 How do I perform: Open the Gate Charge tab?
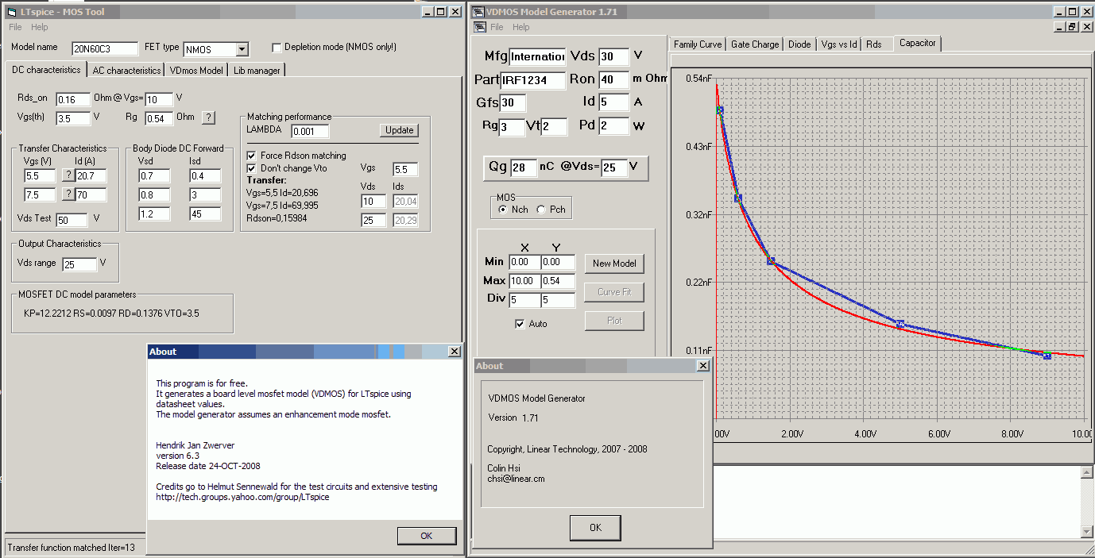pyautogui.click(x=754, y=44)
